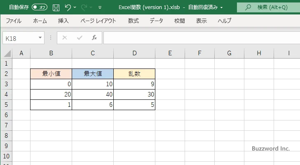Select cell C5 containing 6

[x=93, y=105]
